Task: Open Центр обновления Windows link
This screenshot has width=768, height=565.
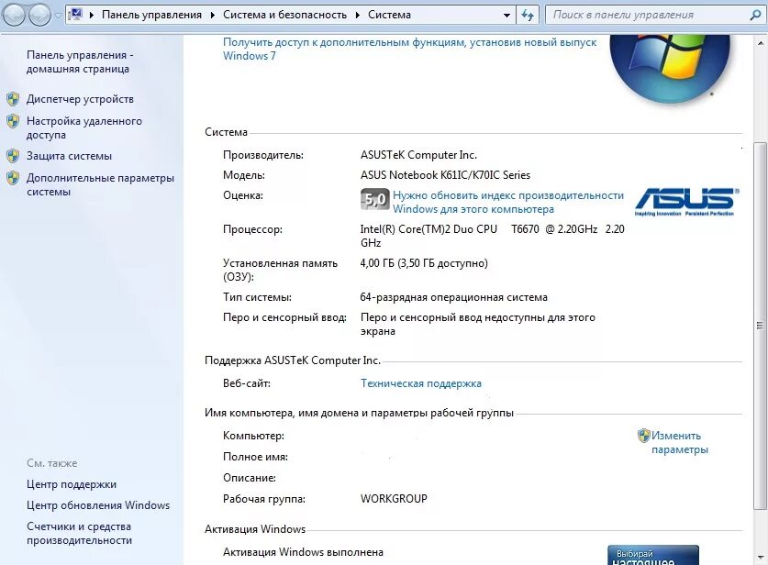Action: click(98, 505)
